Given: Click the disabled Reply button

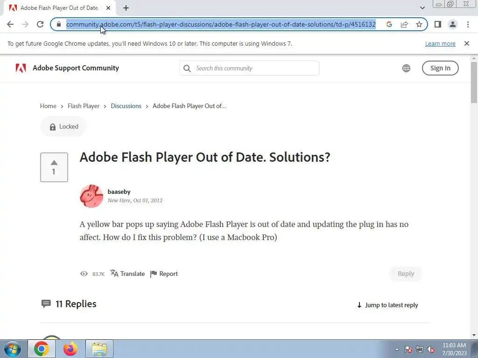Looking at the screenshot, I should coord(406,274).
